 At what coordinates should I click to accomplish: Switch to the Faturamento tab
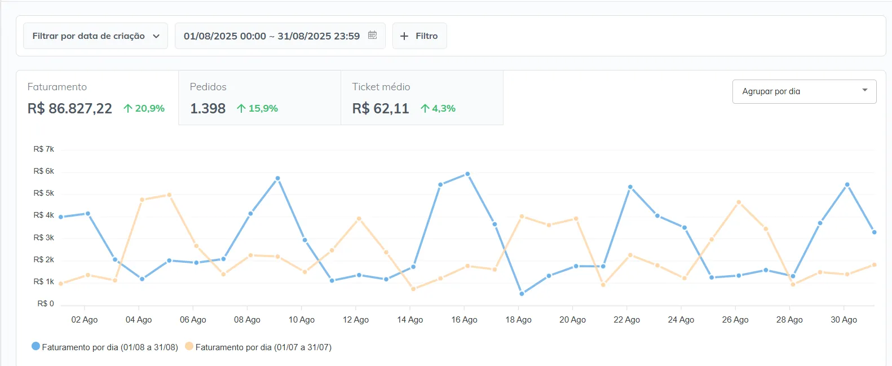coord(97,98)
